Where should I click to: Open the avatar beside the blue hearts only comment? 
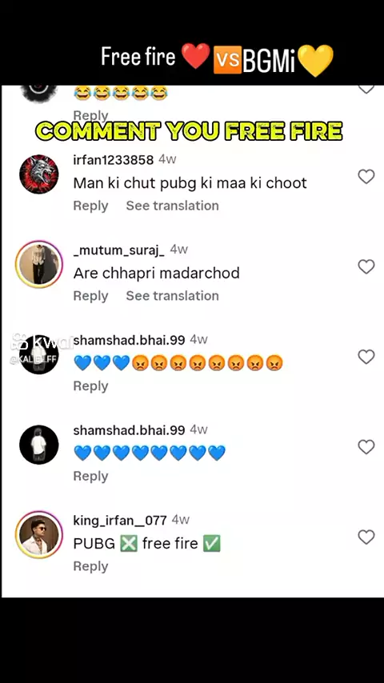pos(38,445)
